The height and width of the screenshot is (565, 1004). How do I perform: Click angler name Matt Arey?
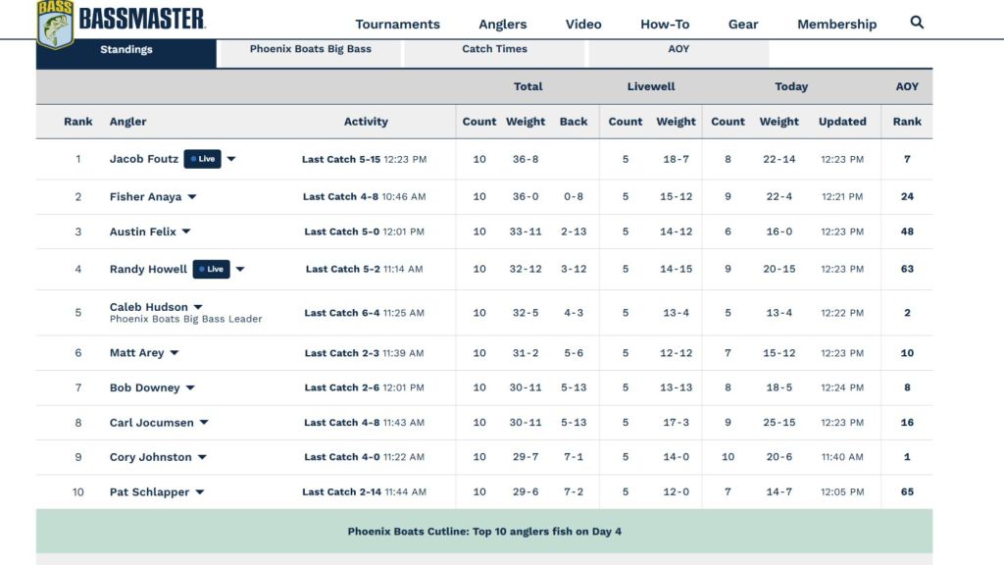136,353
